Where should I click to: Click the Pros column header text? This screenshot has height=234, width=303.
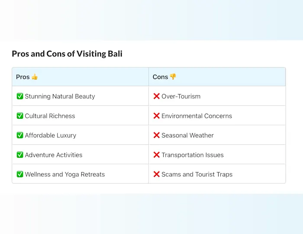(23, 77)
